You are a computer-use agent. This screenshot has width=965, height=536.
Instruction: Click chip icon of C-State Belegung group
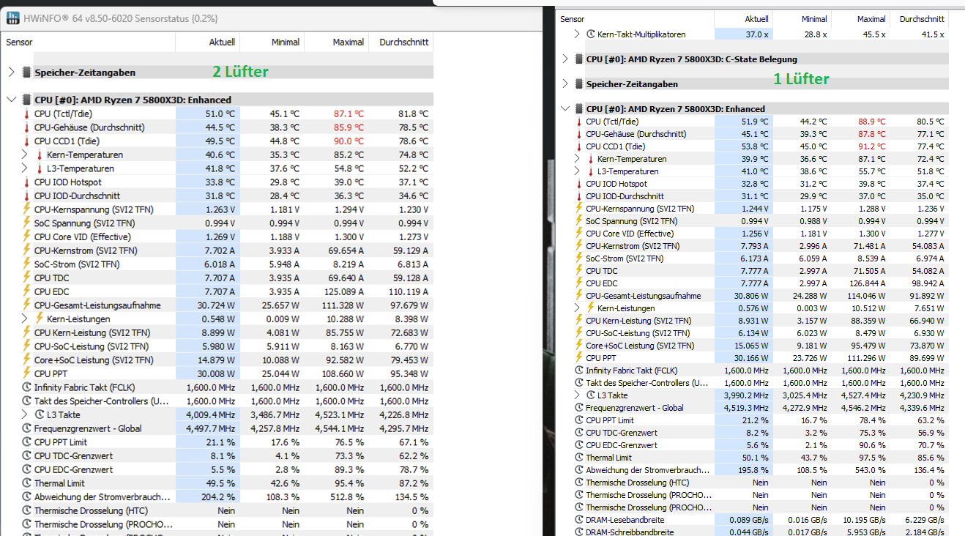pos(578,59)
